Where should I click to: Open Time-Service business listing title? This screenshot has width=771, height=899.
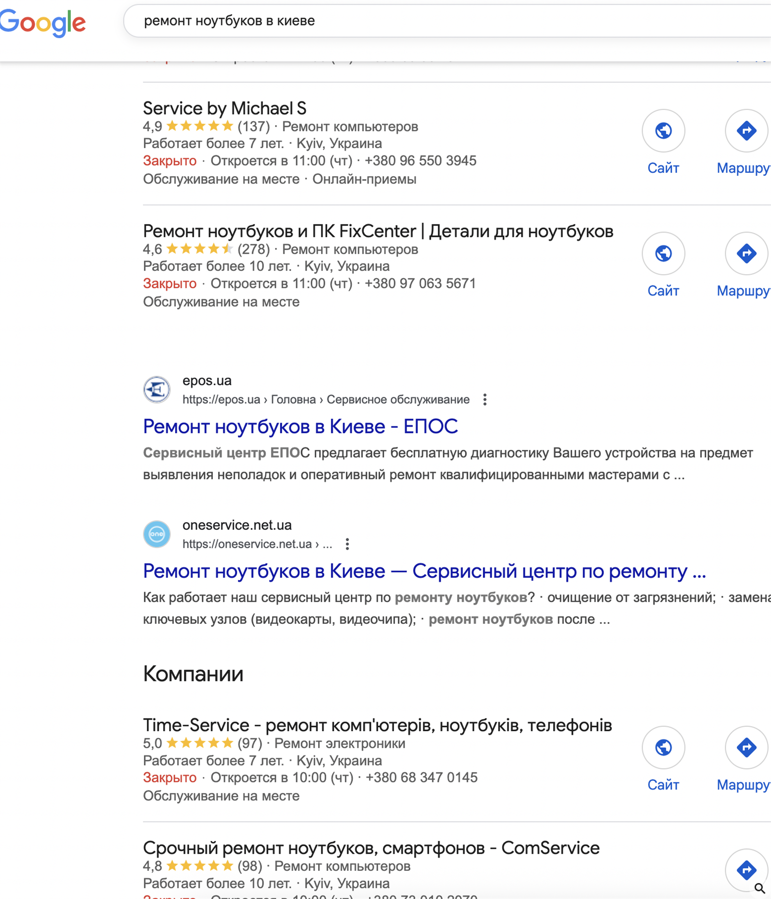(x=377, y=725)
